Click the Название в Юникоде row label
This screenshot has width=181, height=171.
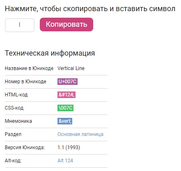[x=29, y=68]
